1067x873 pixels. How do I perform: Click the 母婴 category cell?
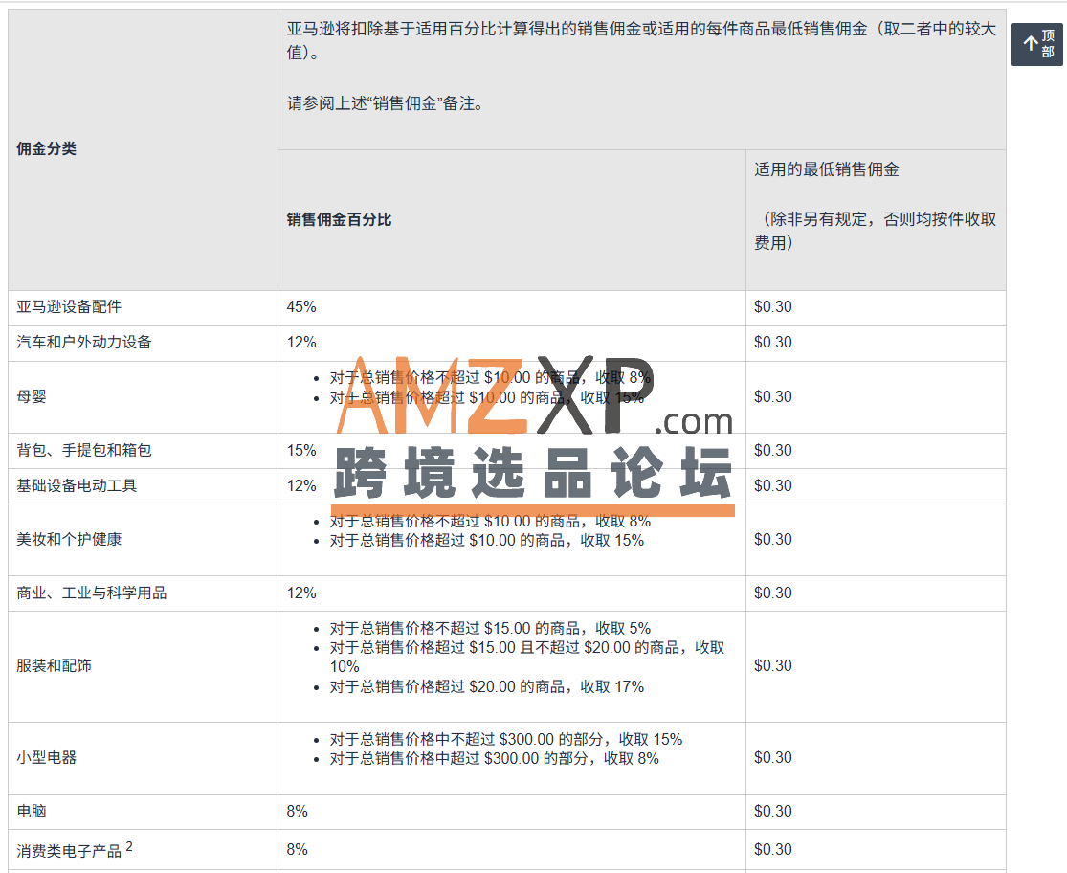[x=32, y=397]
